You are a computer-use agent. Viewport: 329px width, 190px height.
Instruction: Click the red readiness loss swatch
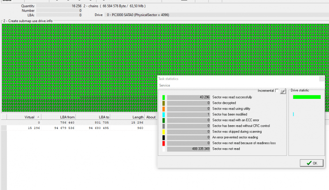coord(164,143)
